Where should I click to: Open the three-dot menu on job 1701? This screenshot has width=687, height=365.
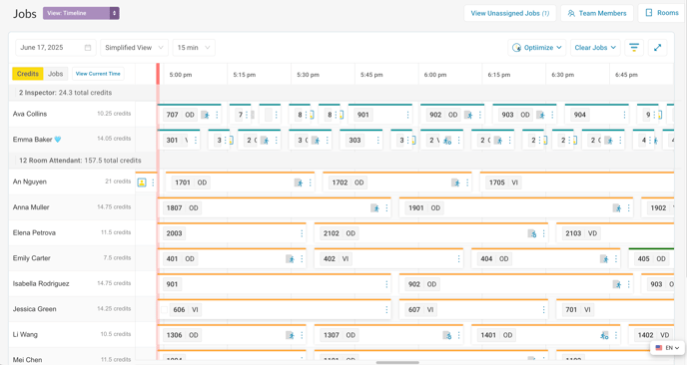311,182
